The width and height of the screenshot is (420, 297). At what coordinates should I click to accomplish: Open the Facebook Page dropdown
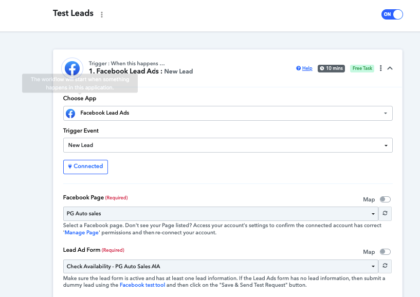tap(221, 214)
